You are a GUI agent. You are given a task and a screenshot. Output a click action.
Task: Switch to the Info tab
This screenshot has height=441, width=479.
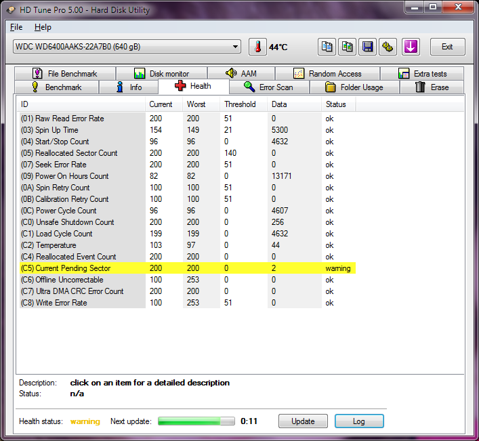(129, 87)
